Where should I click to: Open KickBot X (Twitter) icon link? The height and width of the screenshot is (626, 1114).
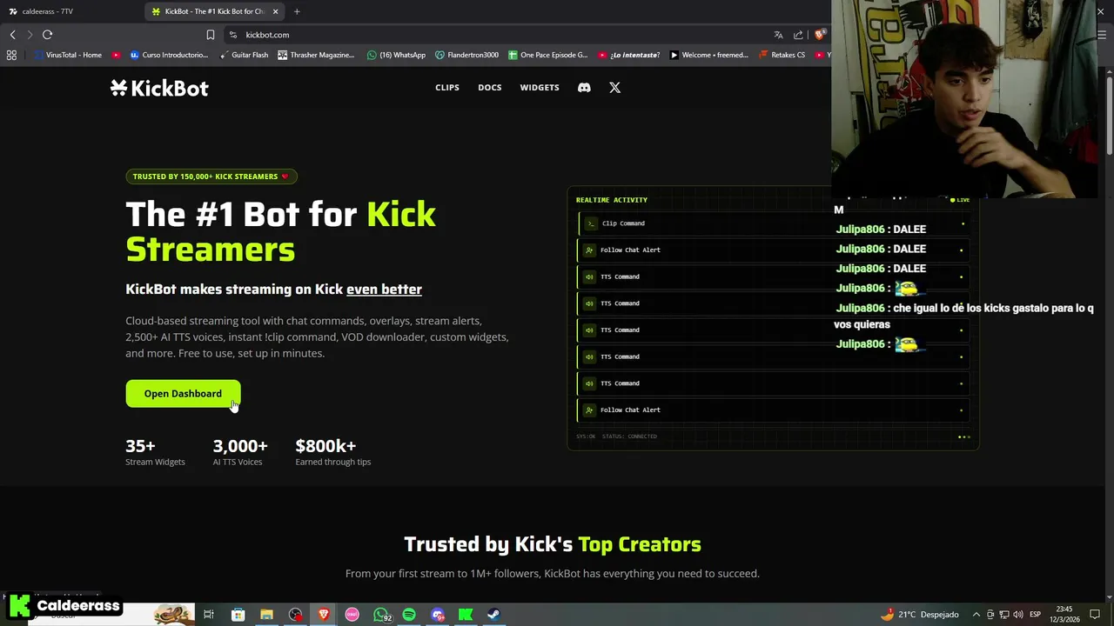tap(614, 88)
